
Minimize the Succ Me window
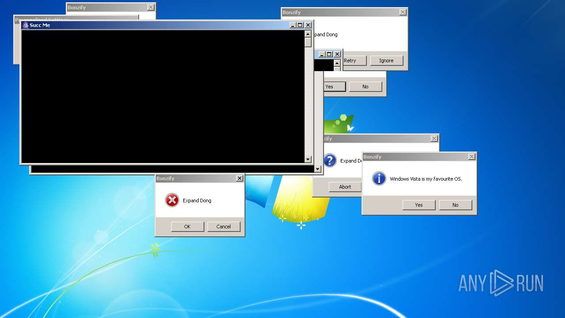[293, 25]
